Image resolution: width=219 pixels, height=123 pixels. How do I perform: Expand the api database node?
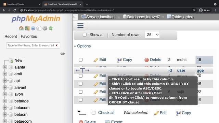click(4, 81)
